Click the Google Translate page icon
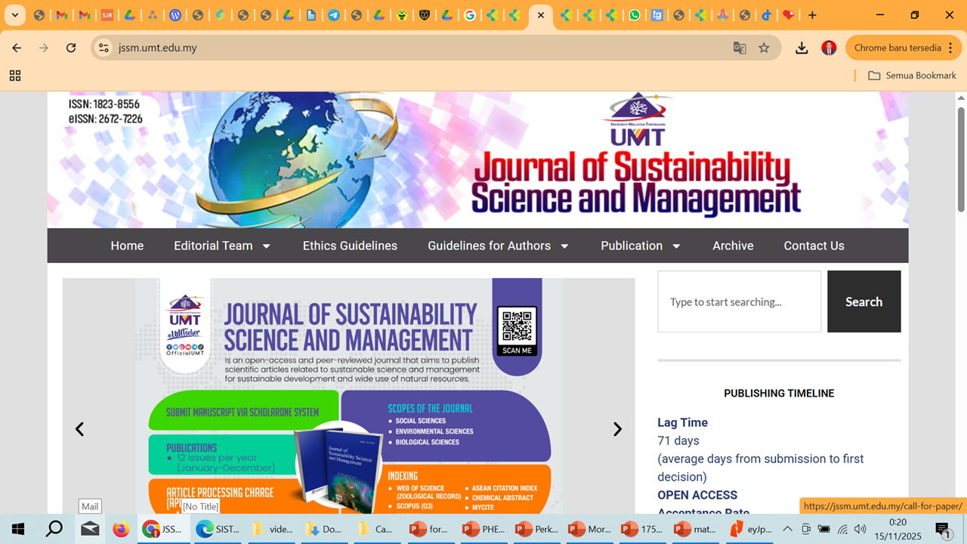Screen dimensions: 967x544 [x=740, y=48]
